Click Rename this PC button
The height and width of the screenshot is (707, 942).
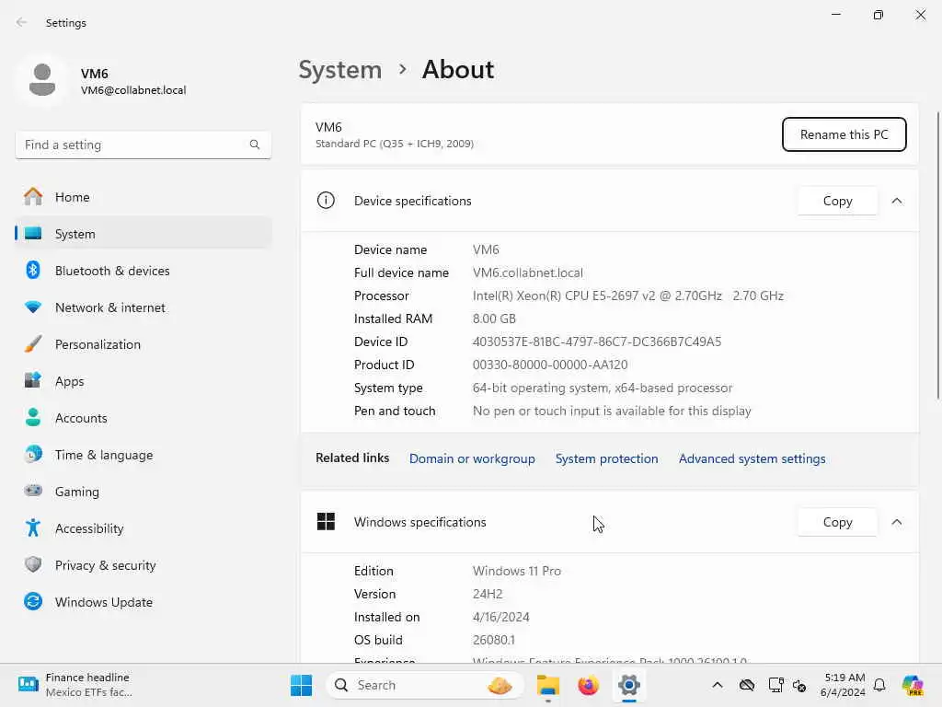point(844,134)
